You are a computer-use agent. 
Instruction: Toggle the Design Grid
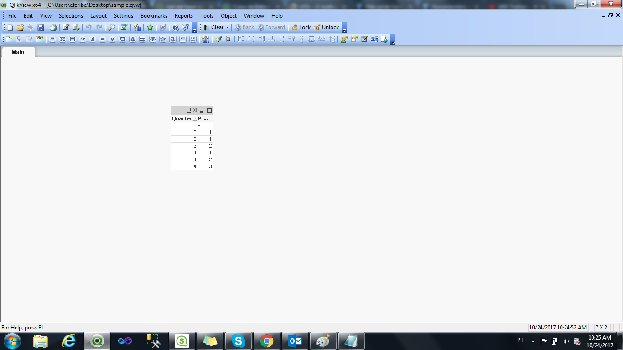click(x=228, y=39)
